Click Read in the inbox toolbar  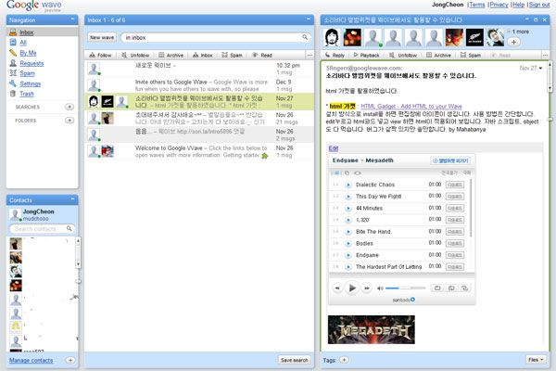point(262,56)
